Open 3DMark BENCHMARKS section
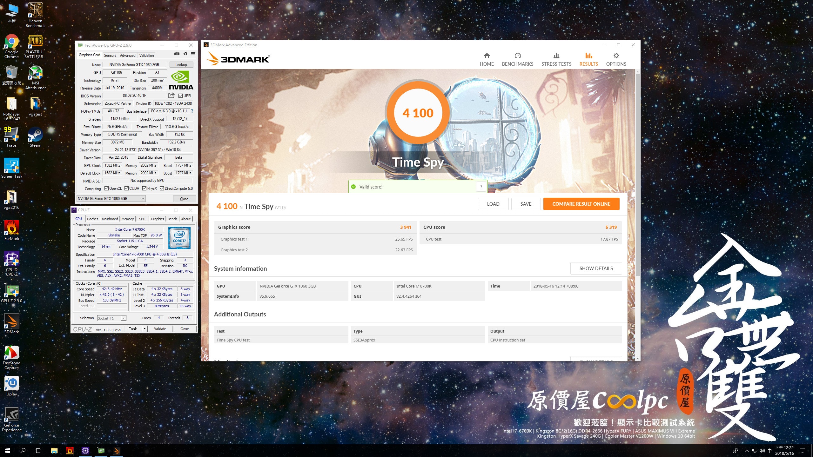Viewport: 813px width, 457px height. 517,60
